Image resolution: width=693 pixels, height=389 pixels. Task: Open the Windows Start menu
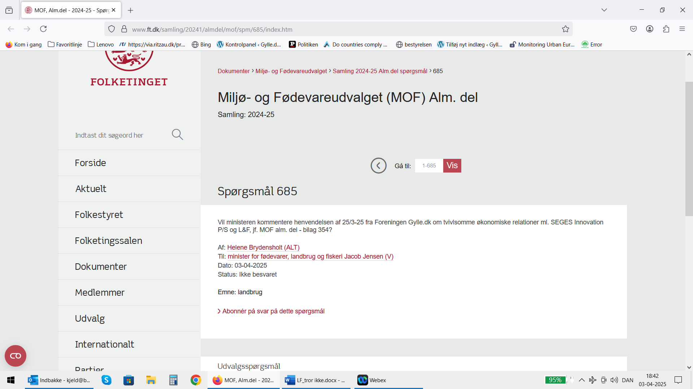point(11,380)
